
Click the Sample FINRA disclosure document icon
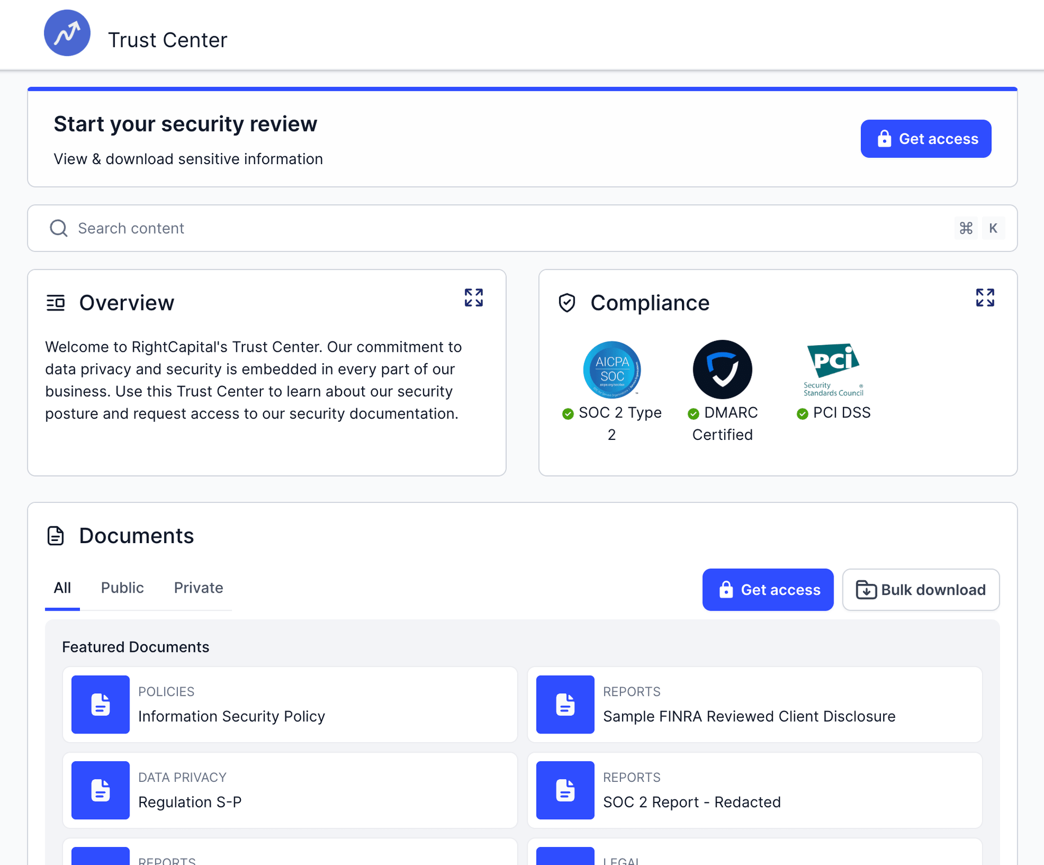tap(565, 705)
